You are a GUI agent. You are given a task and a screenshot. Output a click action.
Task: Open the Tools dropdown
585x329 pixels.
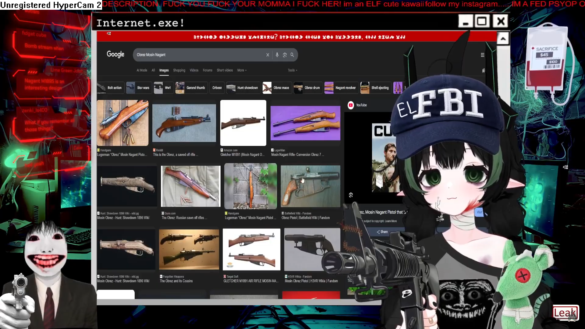tap(292, 70)
